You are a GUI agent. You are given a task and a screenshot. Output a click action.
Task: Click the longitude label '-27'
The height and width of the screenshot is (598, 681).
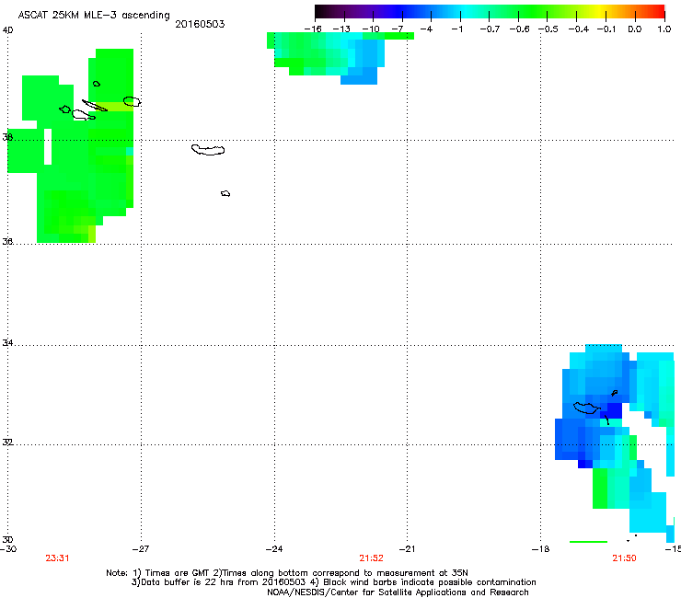[141, 549]
